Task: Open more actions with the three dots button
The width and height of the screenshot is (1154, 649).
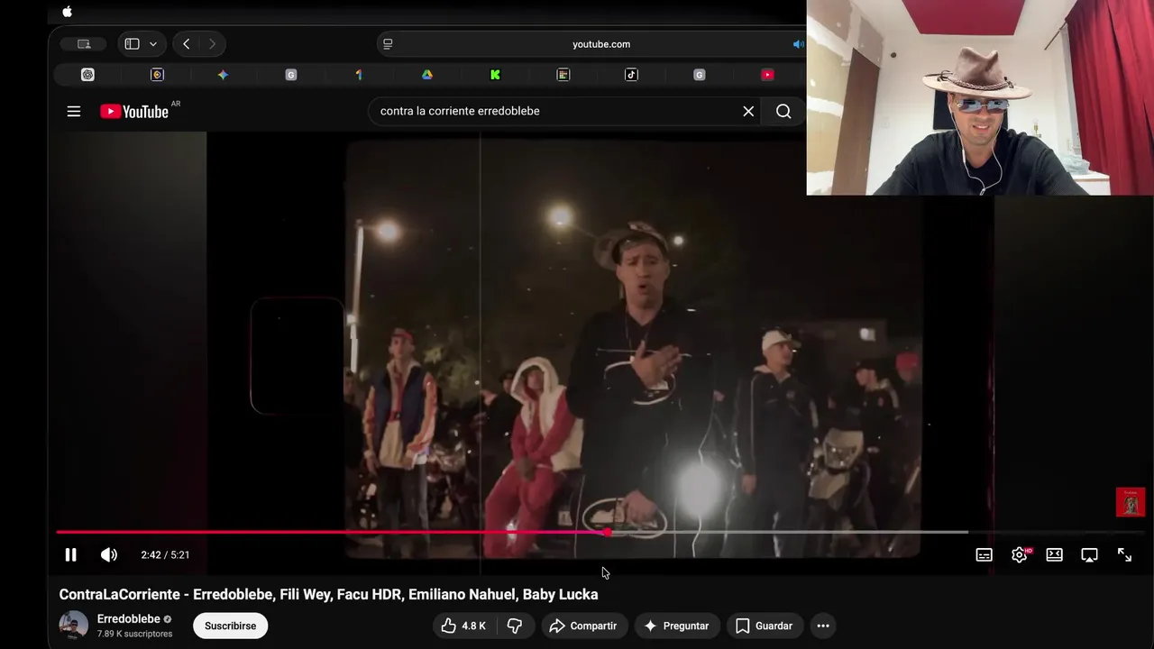Action: (822, 626)
